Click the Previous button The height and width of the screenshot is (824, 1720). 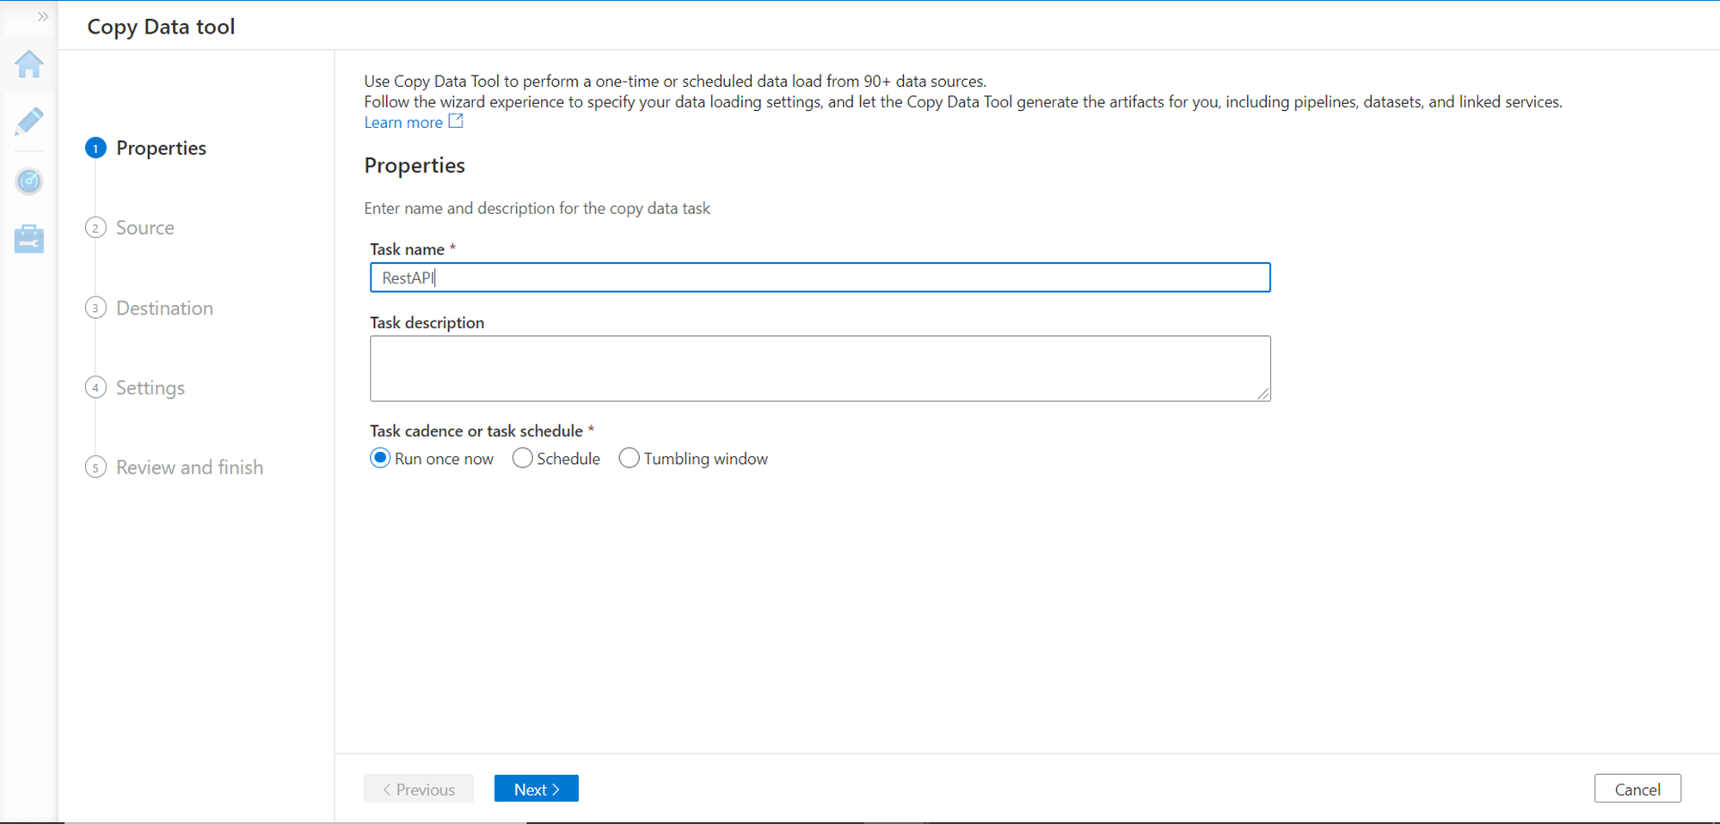point(418,789)
